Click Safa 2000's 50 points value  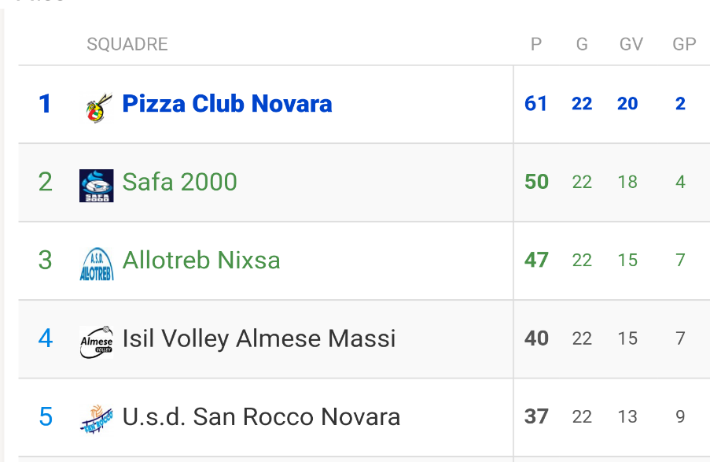coord(536,182)
